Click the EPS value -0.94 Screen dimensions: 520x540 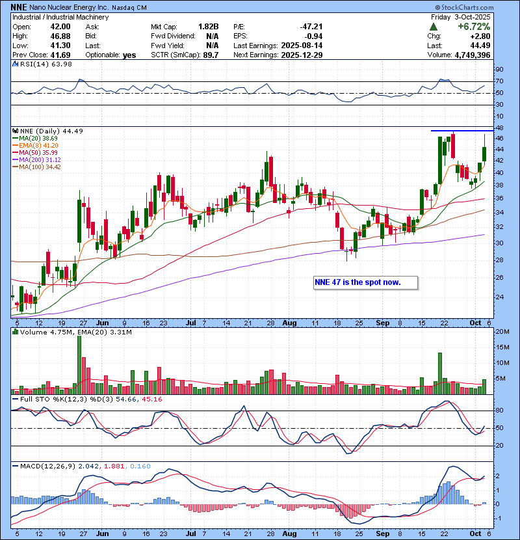[x=313, y=36]
